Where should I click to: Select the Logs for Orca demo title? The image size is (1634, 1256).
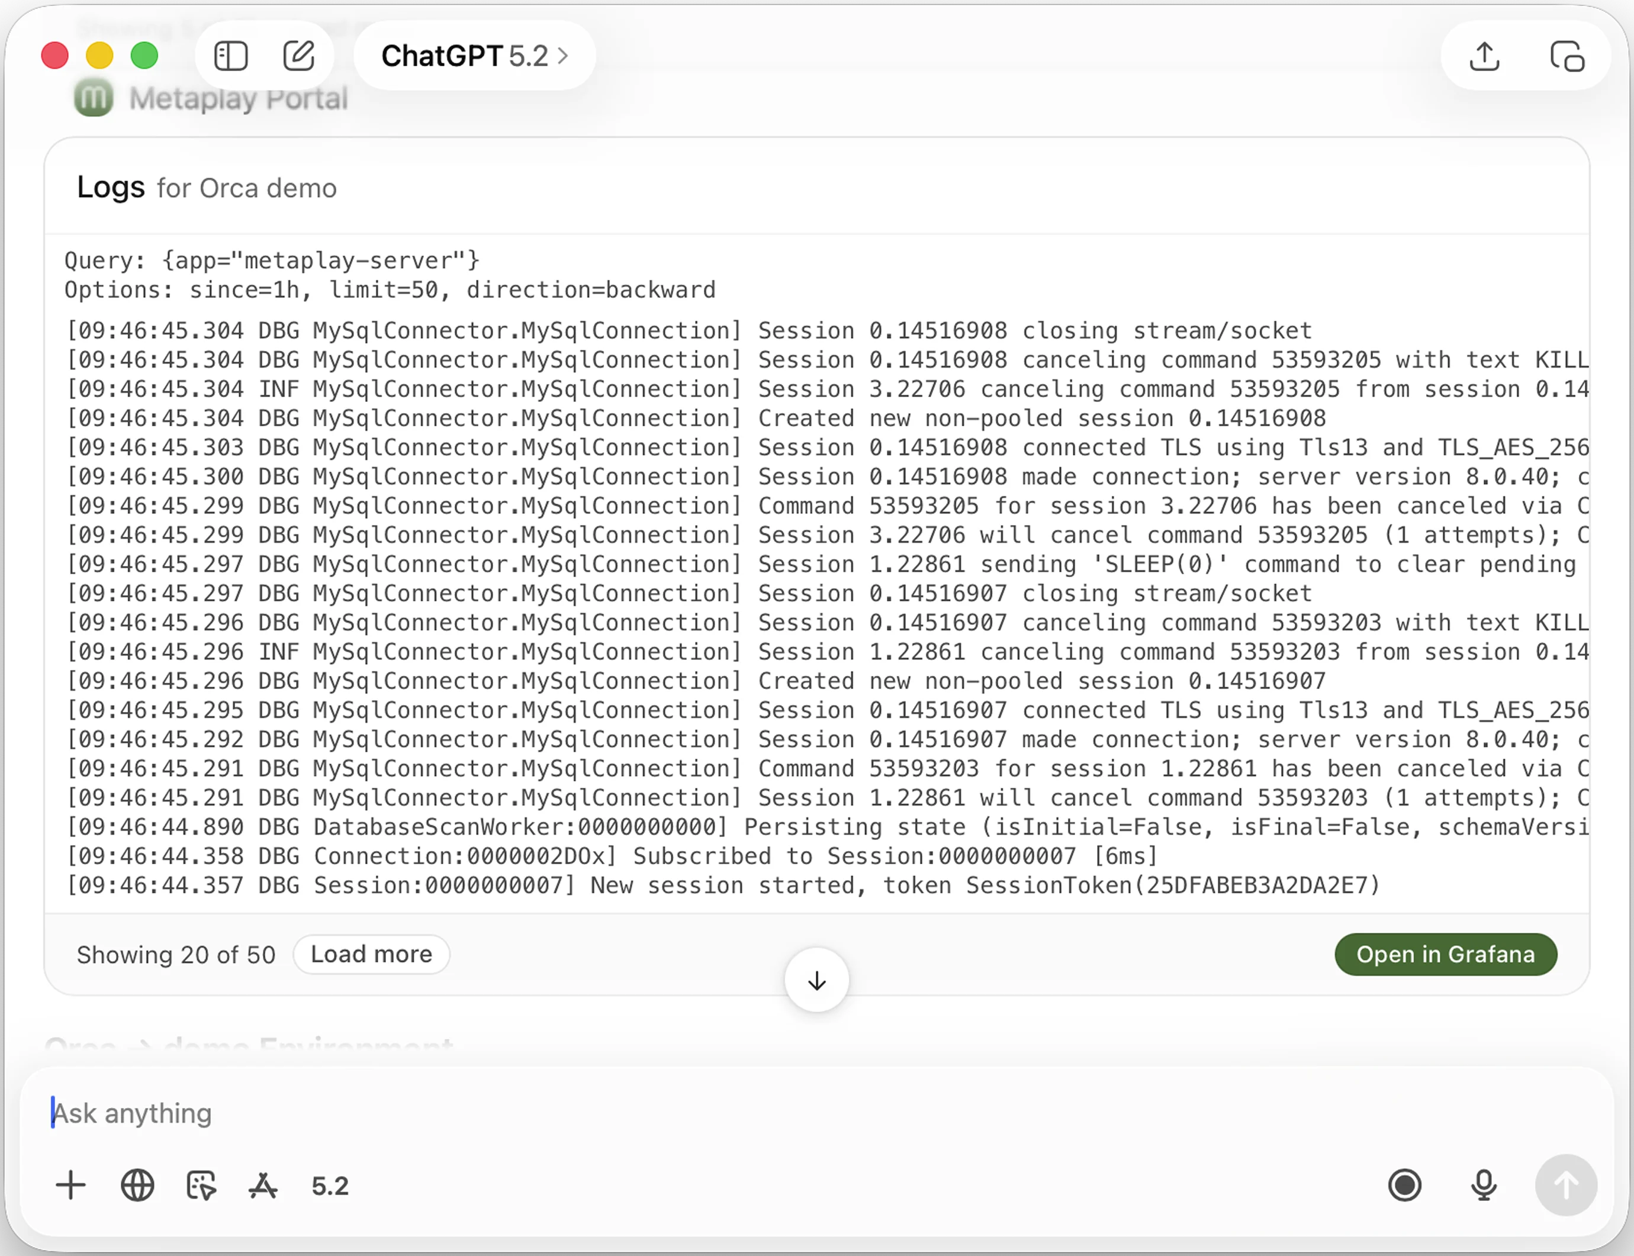(x=205, y=188)
